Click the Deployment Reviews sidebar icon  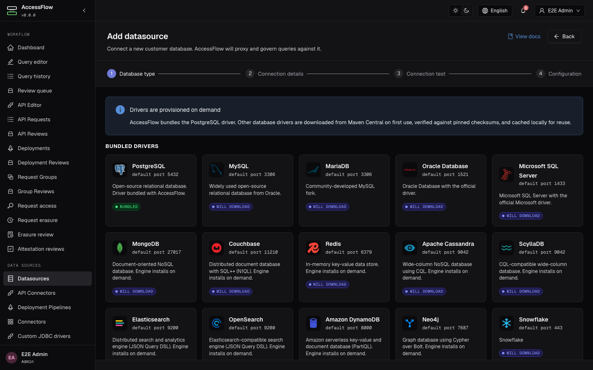pyautogui.click(x=11, y=163)
